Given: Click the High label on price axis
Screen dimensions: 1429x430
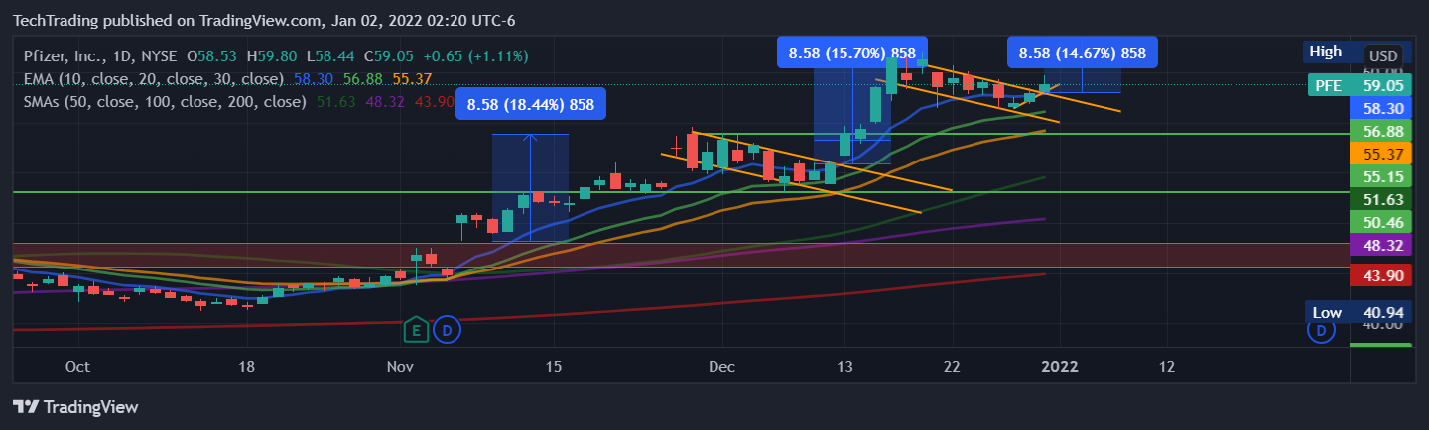Looking at the screenshot, I should click(1325, 52).
